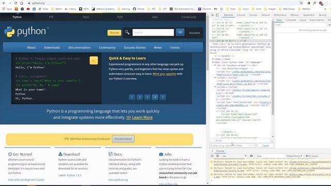This screenshot has height=186, width=331.
Task: Click the python logo
Action: pos(26,32)
